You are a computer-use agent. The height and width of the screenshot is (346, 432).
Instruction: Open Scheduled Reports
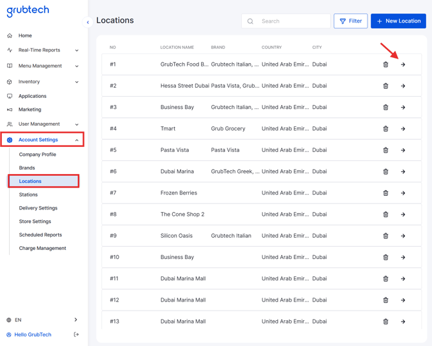point(40,235)
